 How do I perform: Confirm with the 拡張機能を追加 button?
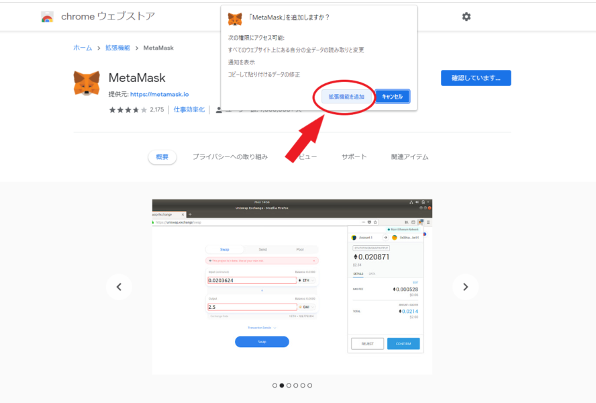pos(346,97)
